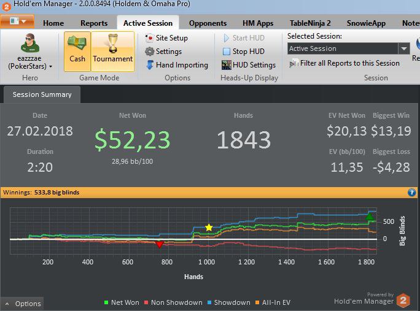Select Cash game mode
The height and width of the screenshot is (311, 420).
pos(77,52)
